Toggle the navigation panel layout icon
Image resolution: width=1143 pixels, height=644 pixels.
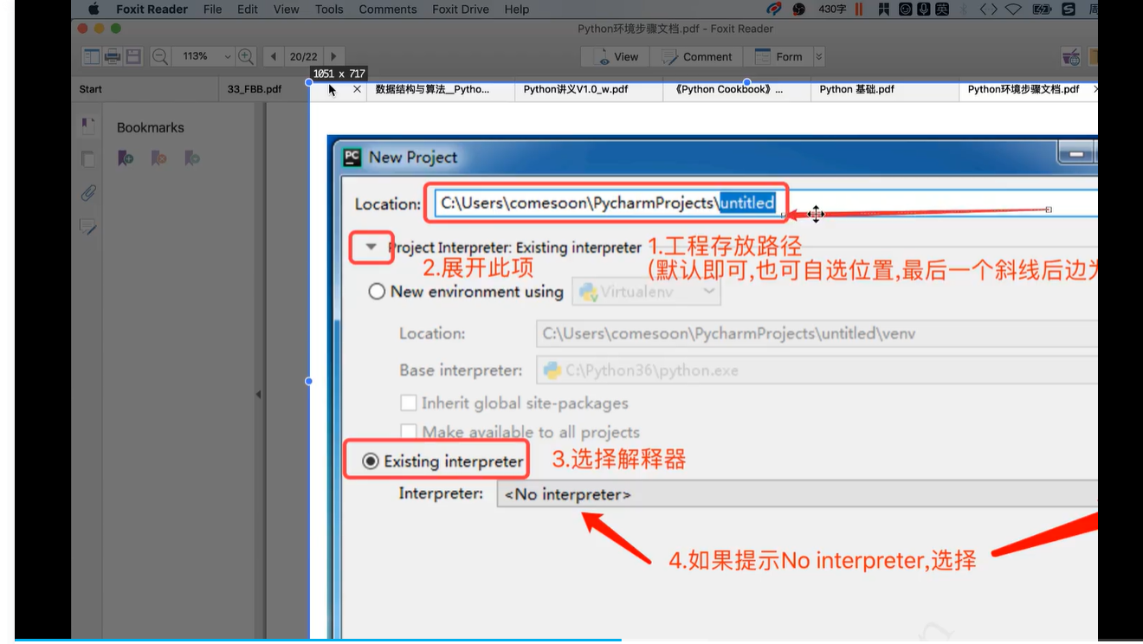pyautogui.click(x=91, y=56)
